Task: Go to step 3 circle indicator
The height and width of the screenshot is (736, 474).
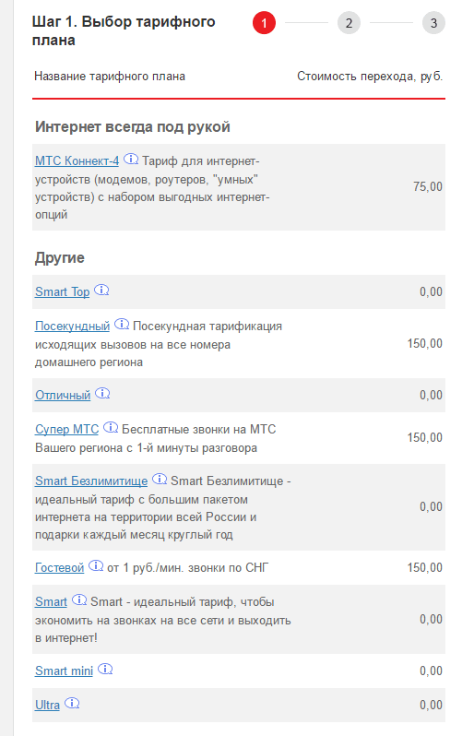Action: click(x=433, y=23)
